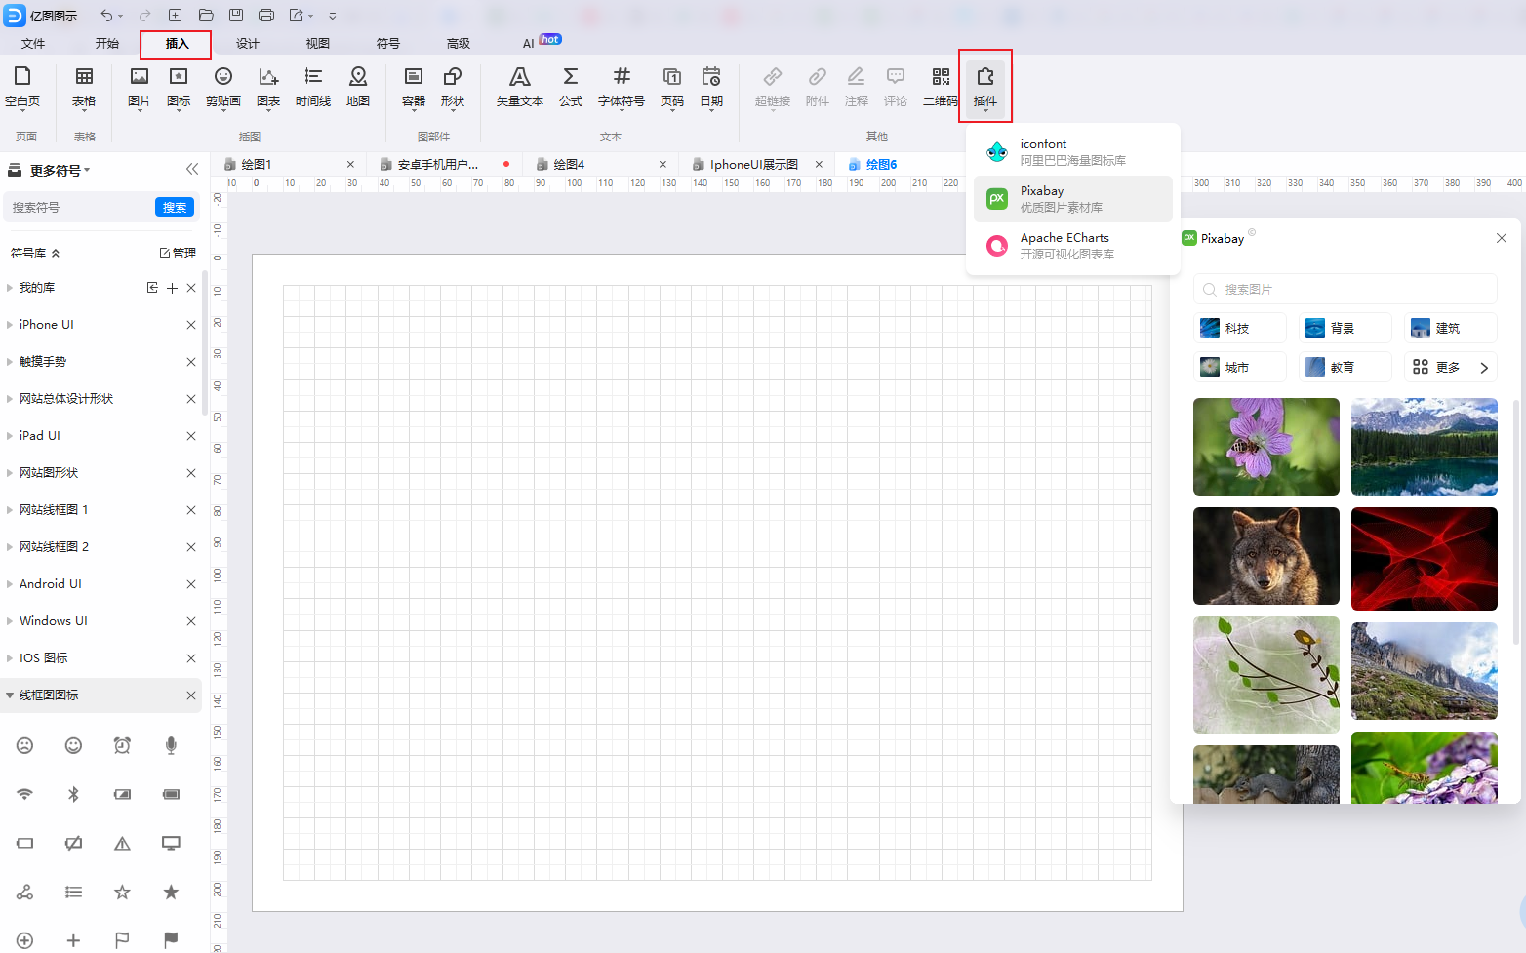1526x953 pixels.
Task: Open file folder icon in title bar
Action: (x=206, y=16)
